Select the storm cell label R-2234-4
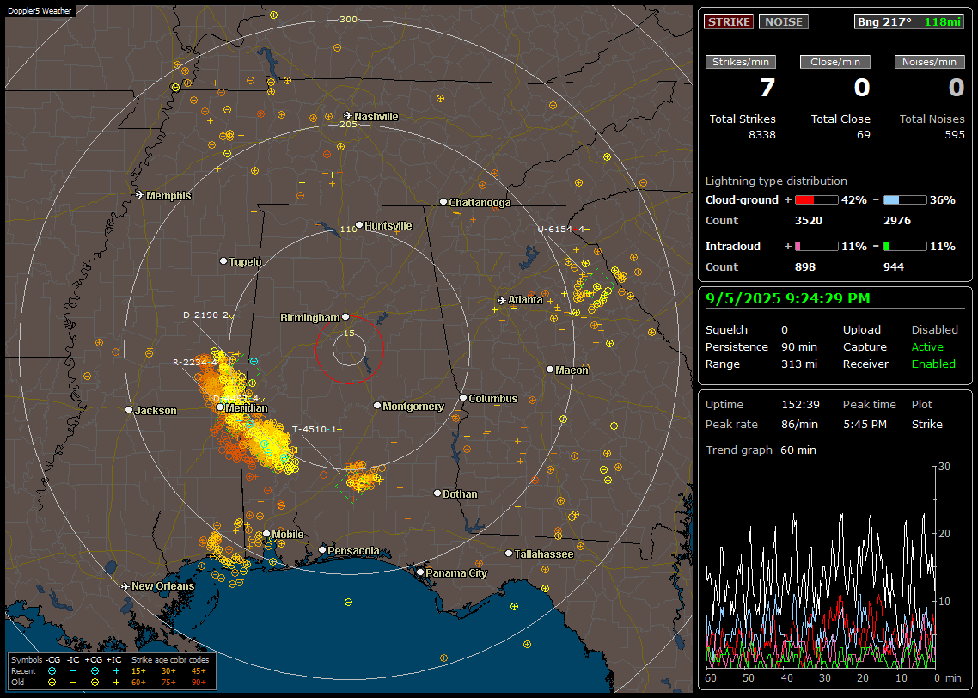The width and height of the screenshot is (978, 698). (x=195, y=363)
